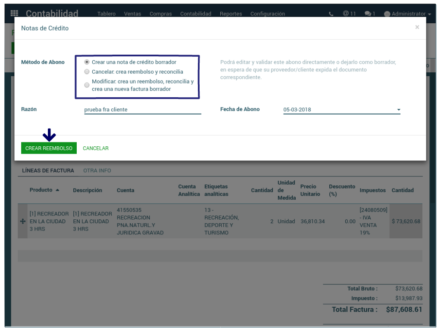Click the Producto column sort arrow

[x=57, y=190]
